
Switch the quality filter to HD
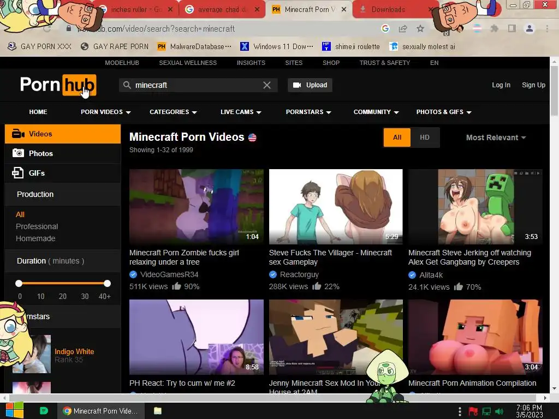coord(425,137)
